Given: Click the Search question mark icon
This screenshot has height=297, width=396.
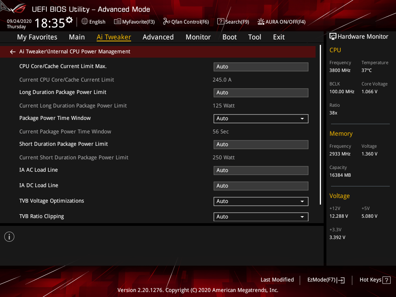Looking at the screenshot, I should point(220,22).
